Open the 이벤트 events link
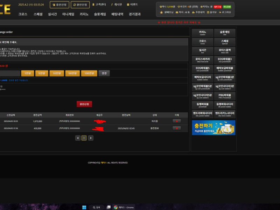This screenshot has width=280, height=210. tap(132, 5)
